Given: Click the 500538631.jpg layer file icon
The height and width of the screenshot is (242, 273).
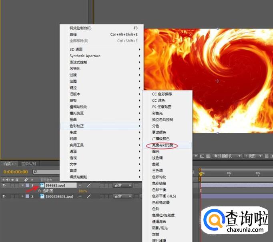Looking at the screenshot, I should [x=42, y=196].
